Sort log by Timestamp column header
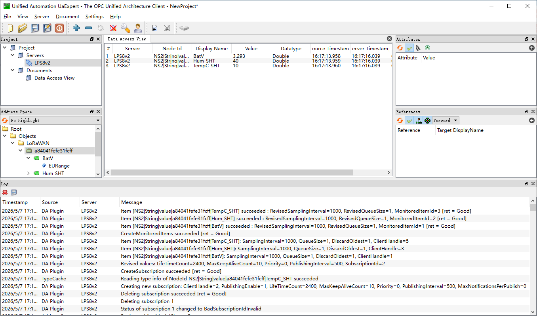 (21, 202)
